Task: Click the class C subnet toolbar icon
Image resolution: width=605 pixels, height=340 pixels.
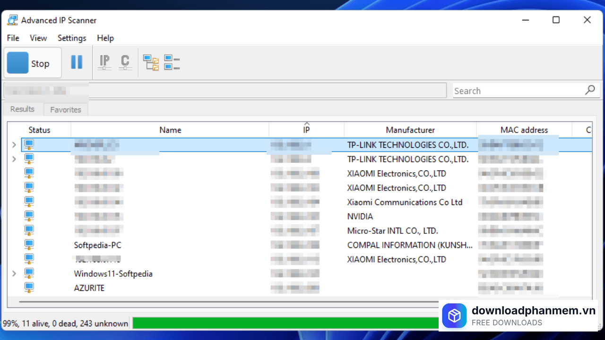Action: point(125,62)
